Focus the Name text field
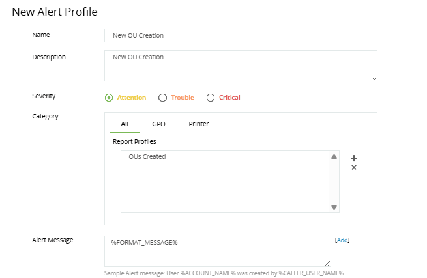The width and height of the screenshot is (427, 278). [x=241, y=36]
